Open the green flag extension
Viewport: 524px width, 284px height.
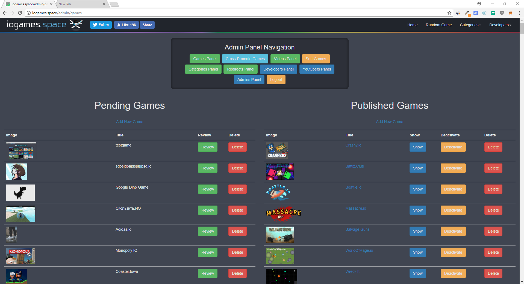coord(493,13)
